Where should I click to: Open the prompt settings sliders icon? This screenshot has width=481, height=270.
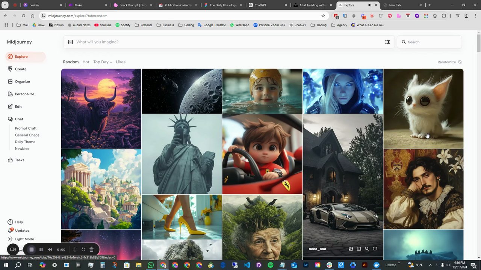(x=387, y=42)
